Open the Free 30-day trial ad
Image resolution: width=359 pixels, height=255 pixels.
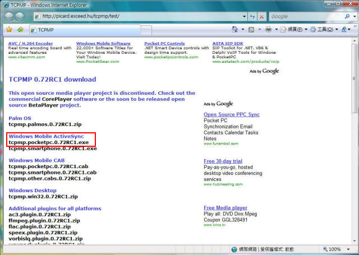223,161
